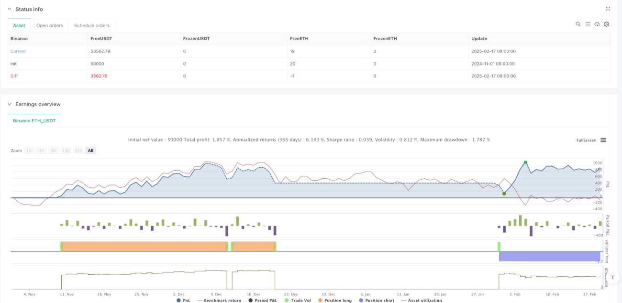Switch to the Schedule orders tab
This screenshot has height=303, width=622.
(92, 25)
